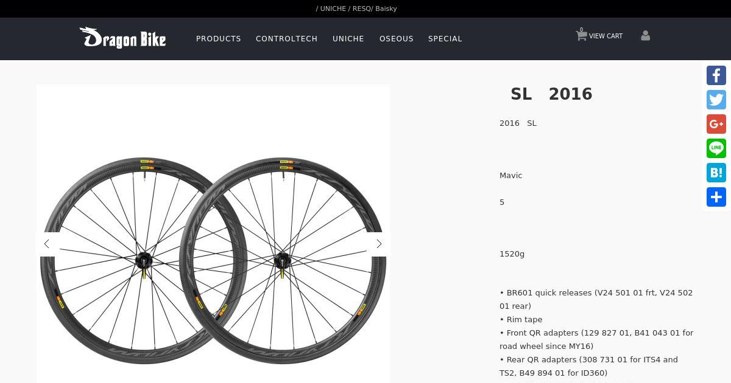Image resolution: width=731 pixels, height=383 pixels.
Task: Click the Facebook share icon
Action: pyautogui.click(x=716, y=75)
